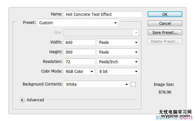Click the OK button

165,14
